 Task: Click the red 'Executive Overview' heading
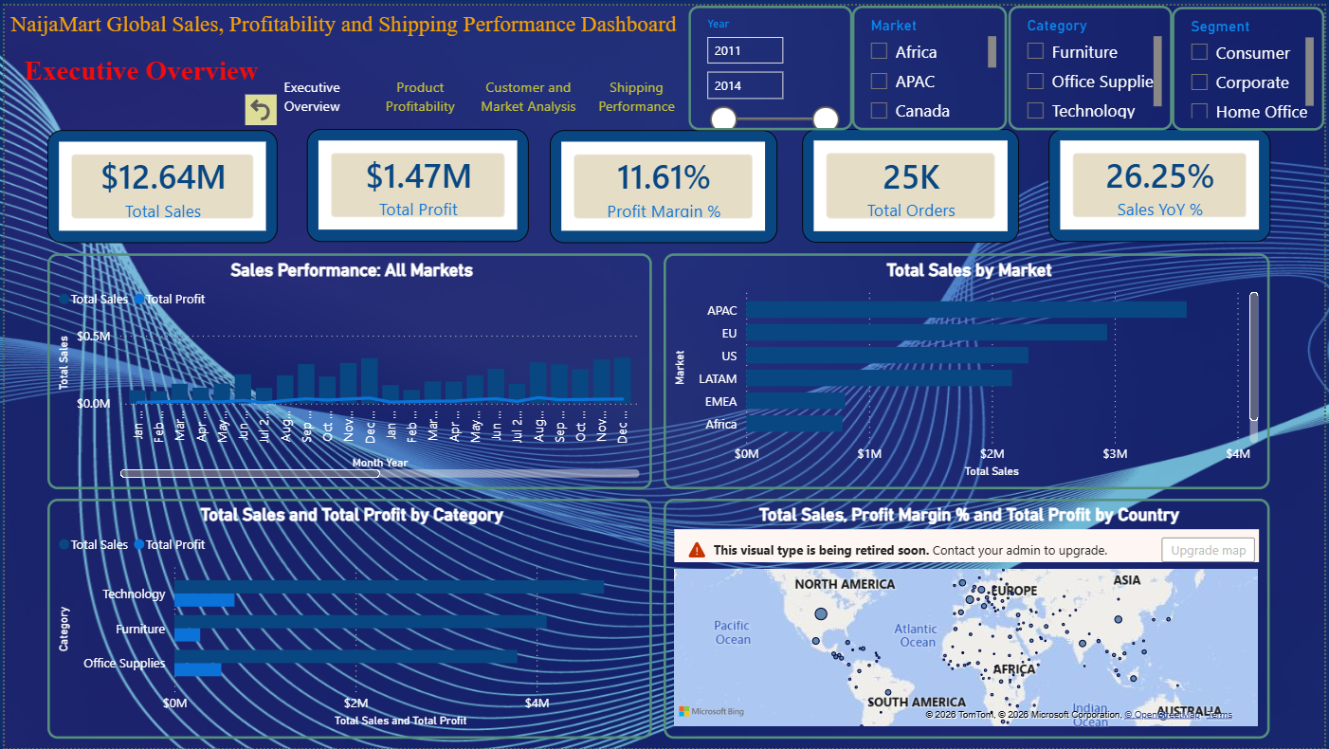point(141,71)
